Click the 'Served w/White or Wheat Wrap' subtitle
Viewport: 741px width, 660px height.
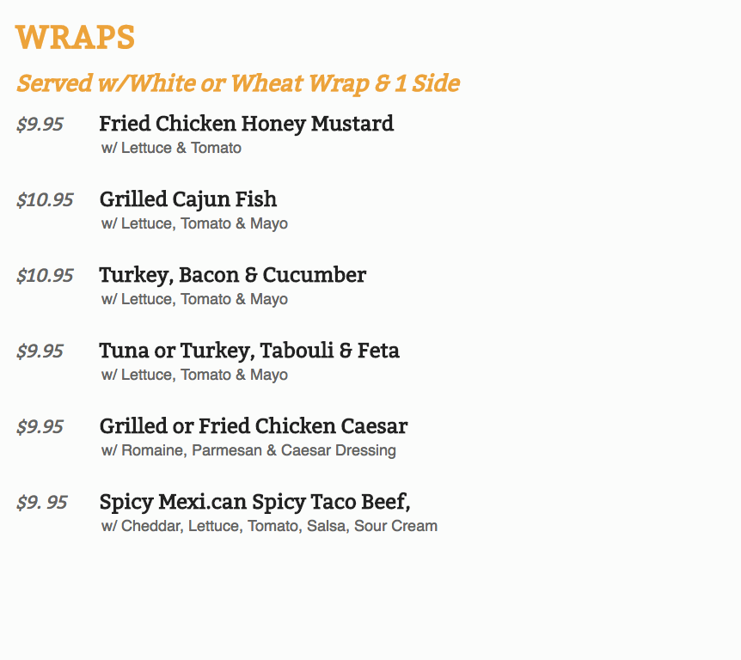coord(238,83)
